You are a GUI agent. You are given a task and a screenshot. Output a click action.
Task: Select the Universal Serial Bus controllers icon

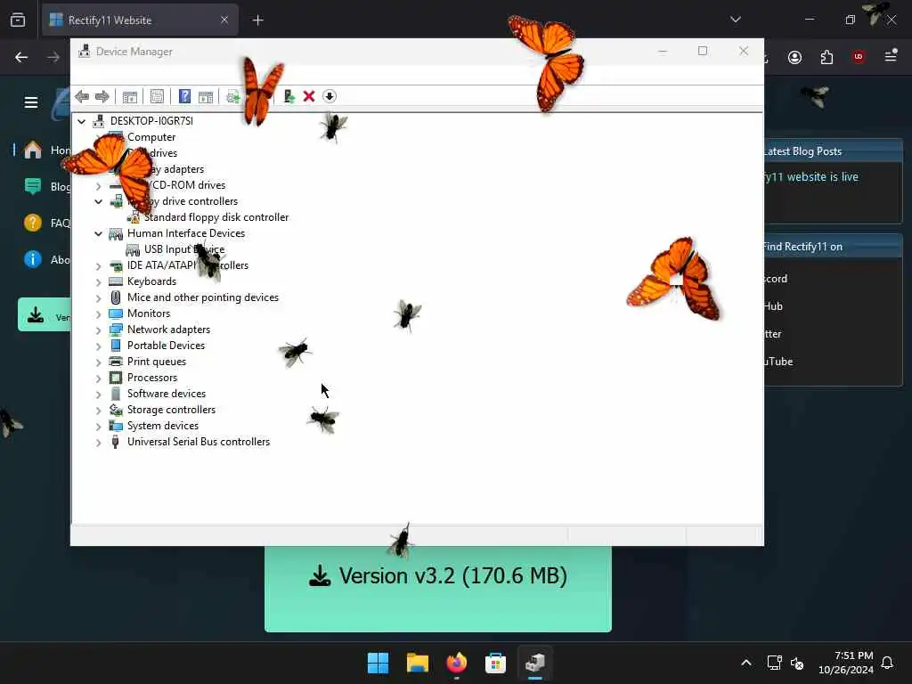(x=116, y=442)
